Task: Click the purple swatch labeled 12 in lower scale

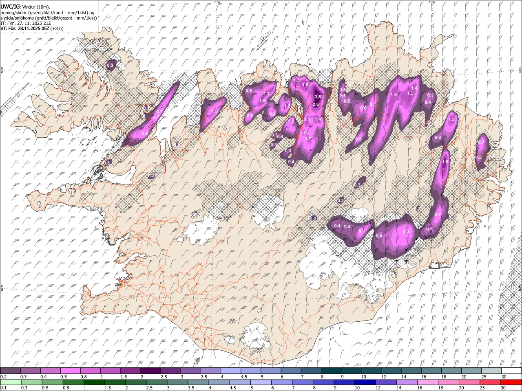Action: click(x=385, y=382)
